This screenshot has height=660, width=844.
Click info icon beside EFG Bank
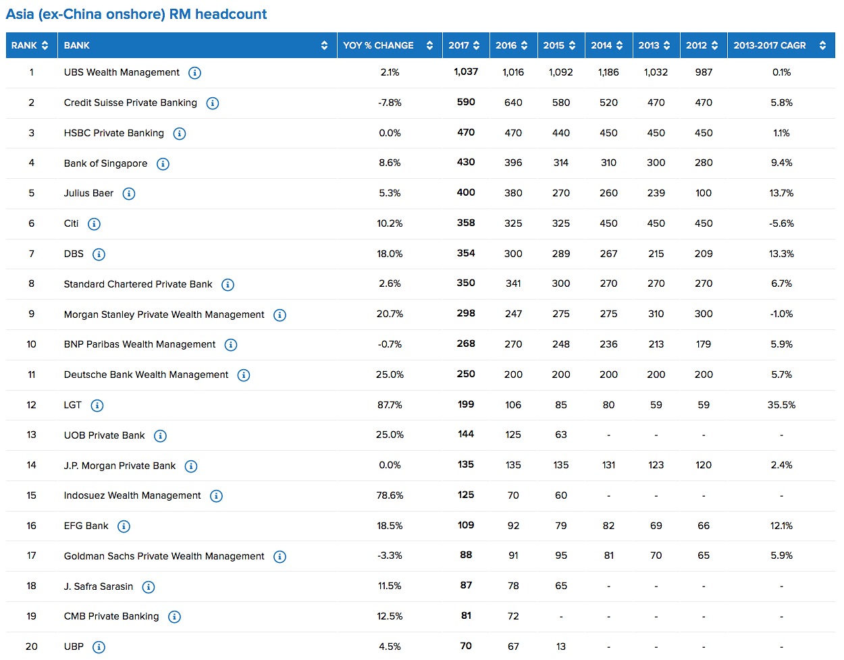(124, 526)
